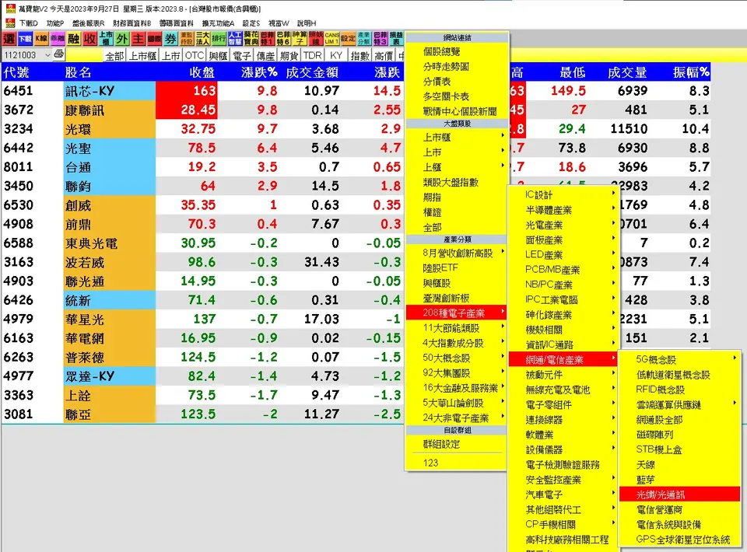This screenshot has height=552, width=747.
Task: Click the red 主 toolbar icon
Action: pyautogui.click(x=139, y=39)
